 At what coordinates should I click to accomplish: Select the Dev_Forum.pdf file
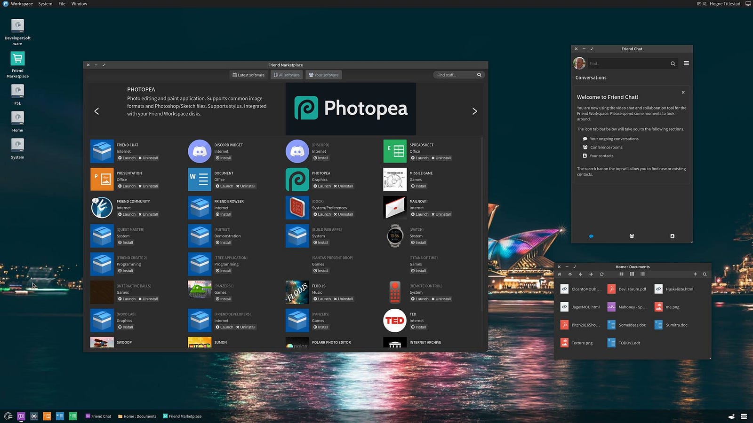(627, 289)
